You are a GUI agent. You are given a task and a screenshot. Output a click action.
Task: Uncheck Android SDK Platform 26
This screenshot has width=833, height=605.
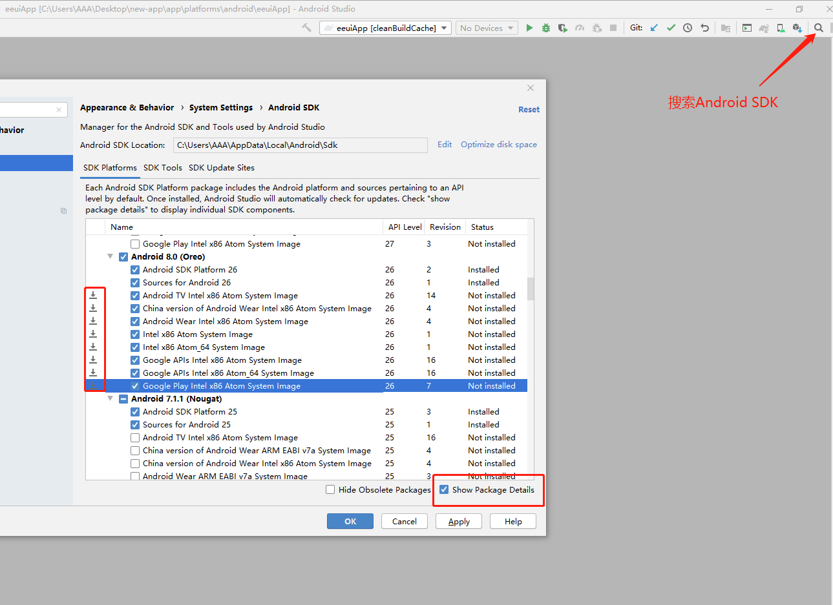(135, 269)
